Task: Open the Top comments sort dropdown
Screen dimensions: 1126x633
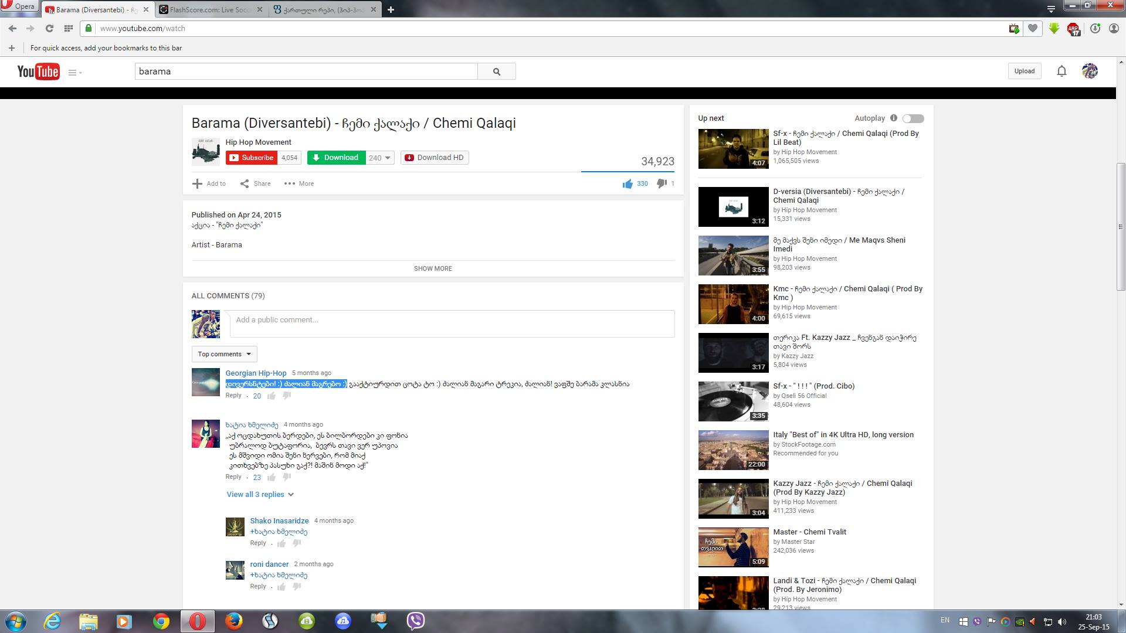Action: [x=224, y=354]
